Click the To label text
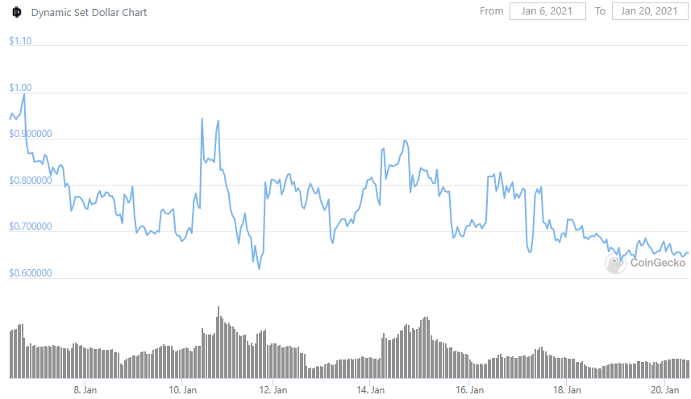 [600, 11]
